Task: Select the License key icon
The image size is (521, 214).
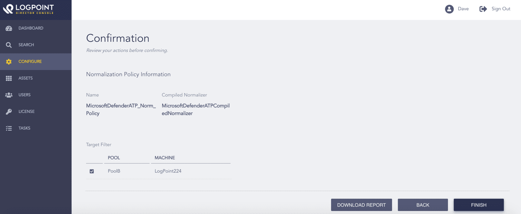Action: [x=9, y=111]
